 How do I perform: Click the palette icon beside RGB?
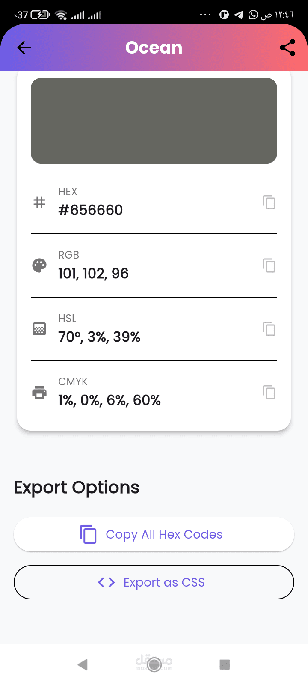(x=39, y=265)
